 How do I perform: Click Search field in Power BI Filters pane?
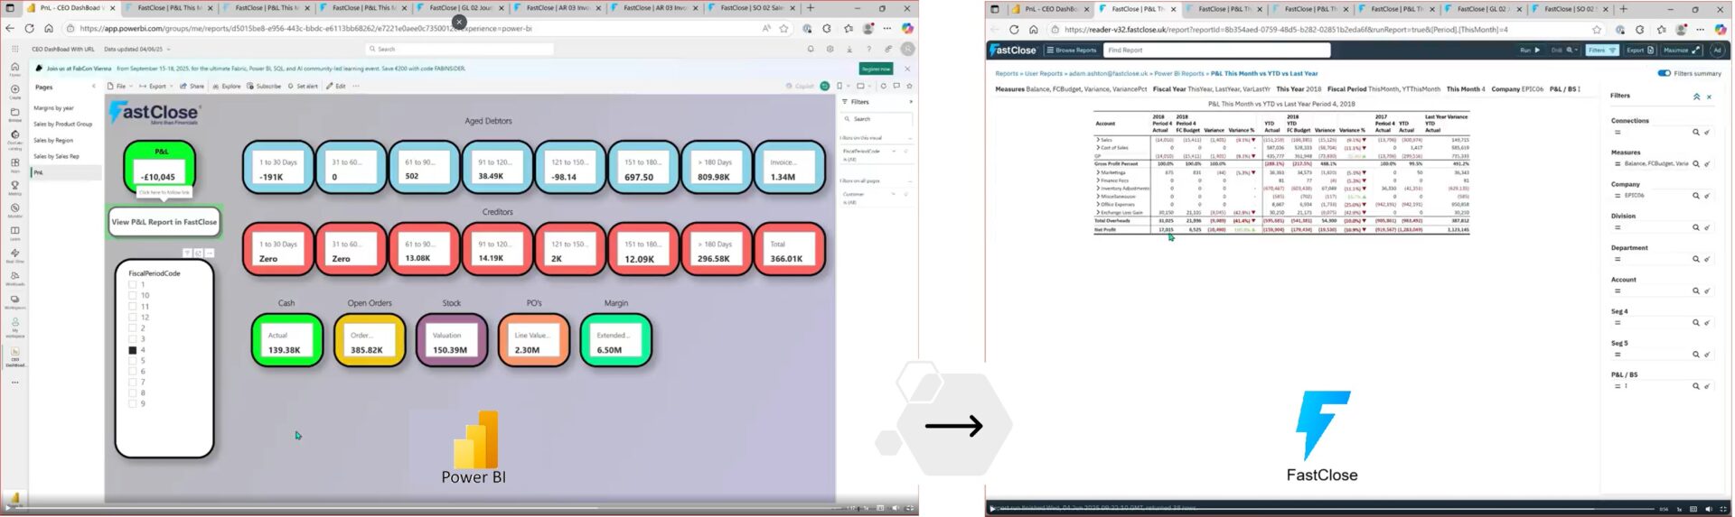[x=877, y=118]
